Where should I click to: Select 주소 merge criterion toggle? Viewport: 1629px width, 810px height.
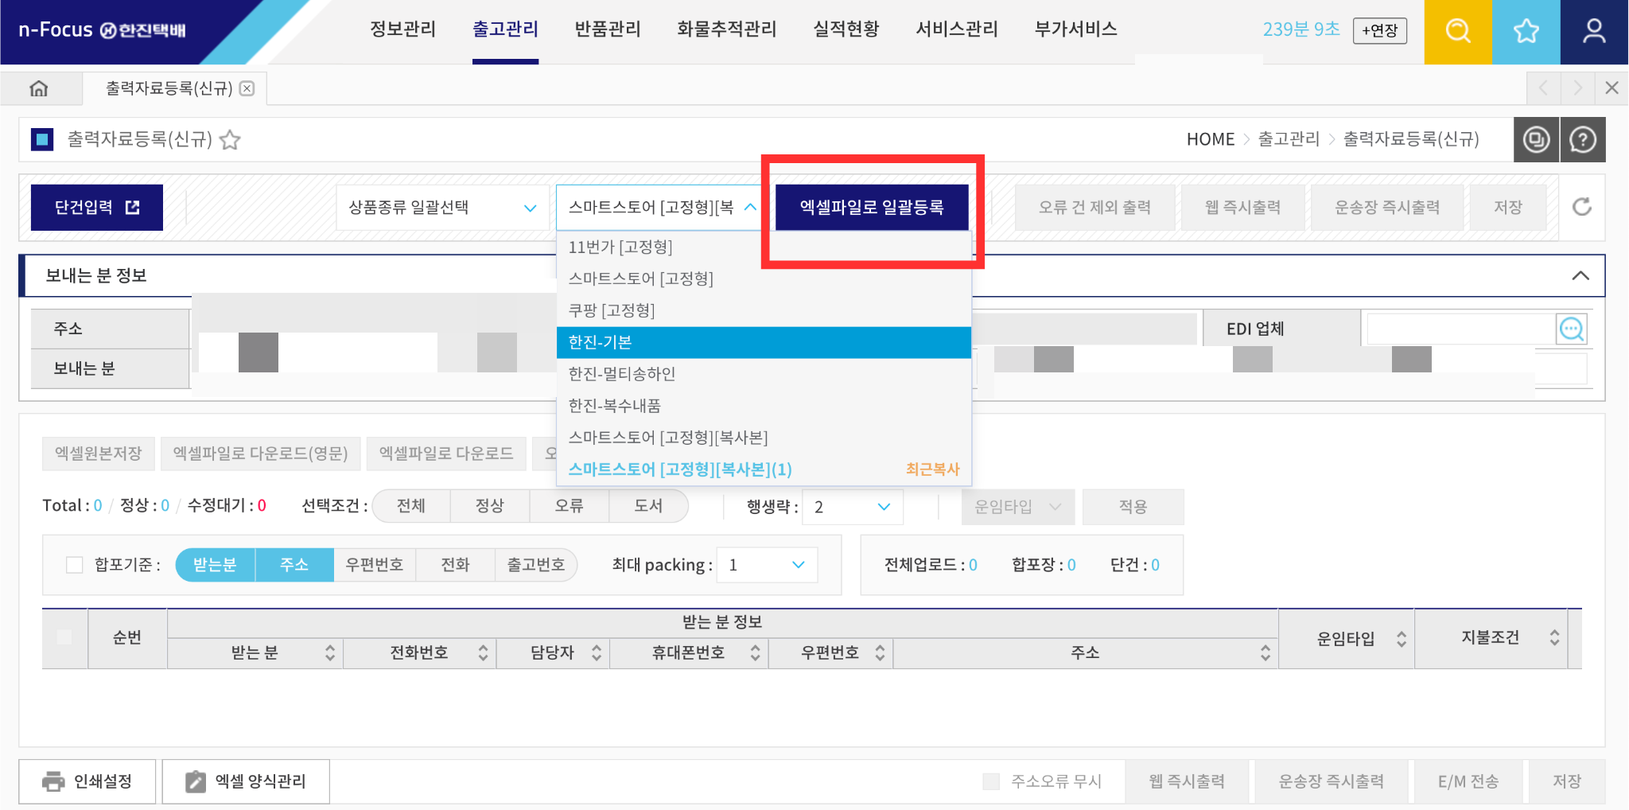[x=294, y=565]
